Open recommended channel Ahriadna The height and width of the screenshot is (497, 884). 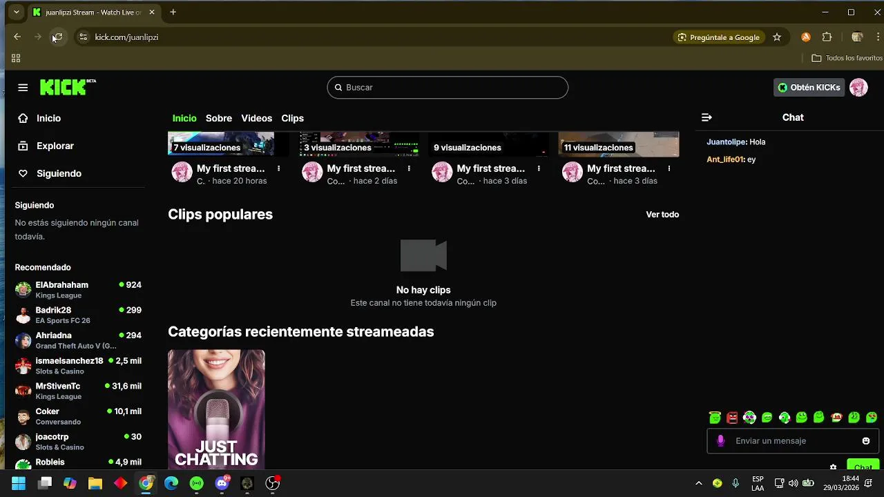coord(78,340)
